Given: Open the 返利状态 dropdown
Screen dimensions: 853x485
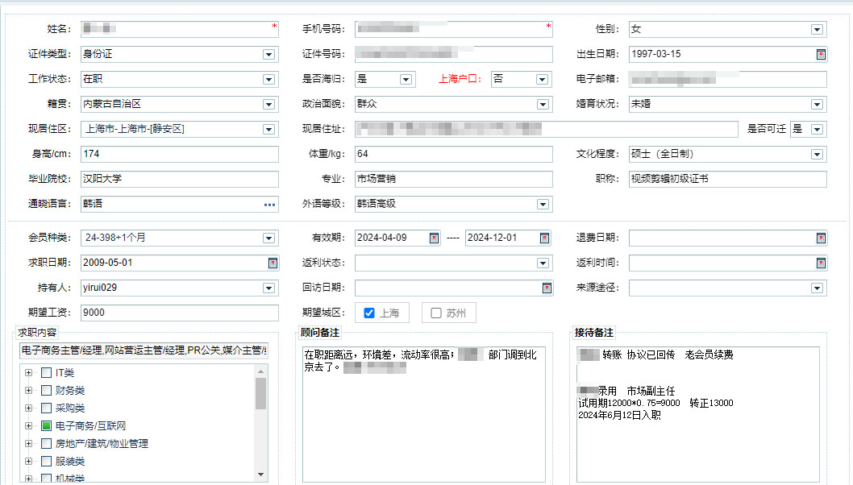Looking at the screenshot, I should click(x=543, y=263).
